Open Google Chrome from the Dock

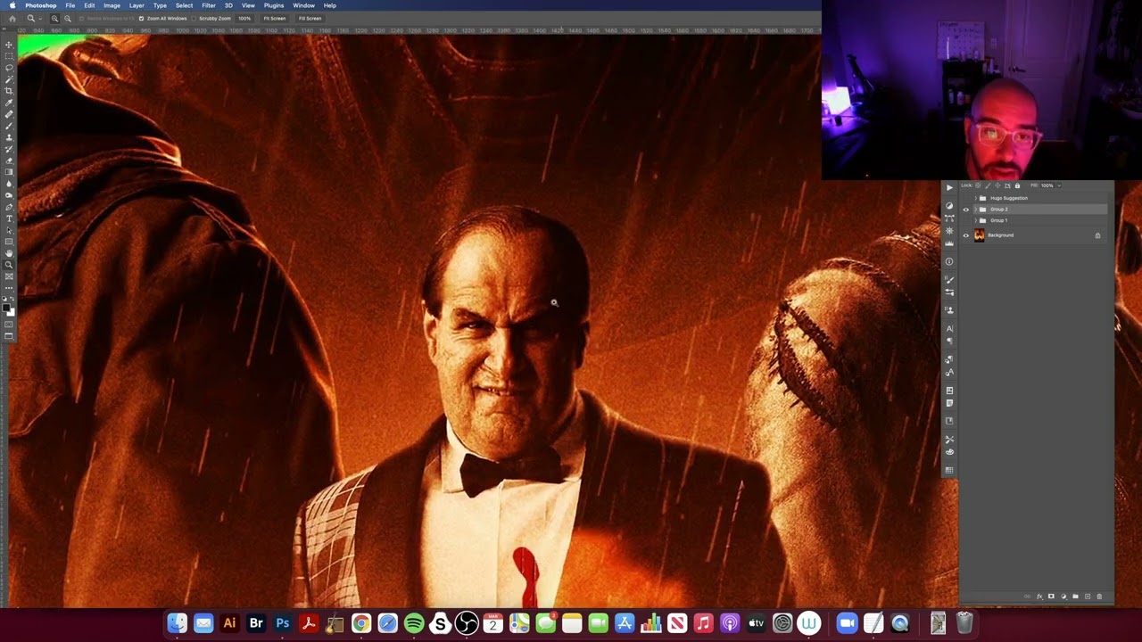(361, 623)
